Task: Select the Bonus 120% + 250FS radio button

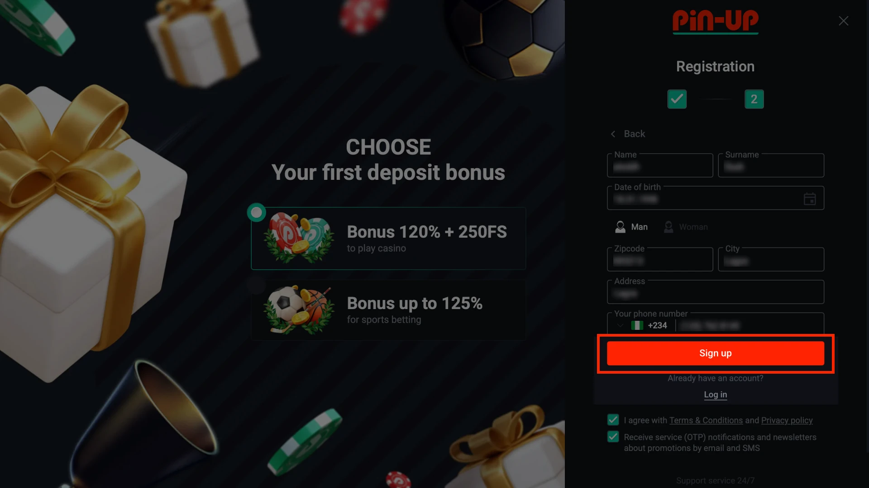Action: click(x=257, y=212)
